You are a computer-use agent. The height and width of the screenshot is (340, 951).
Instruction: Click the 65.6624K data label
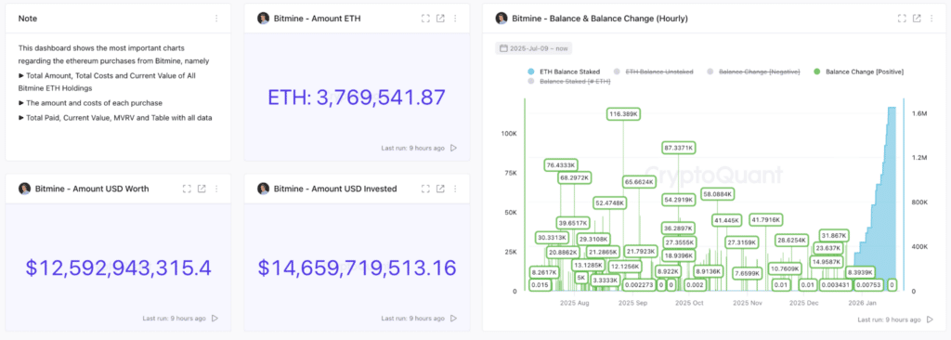[x=639, y=182]
